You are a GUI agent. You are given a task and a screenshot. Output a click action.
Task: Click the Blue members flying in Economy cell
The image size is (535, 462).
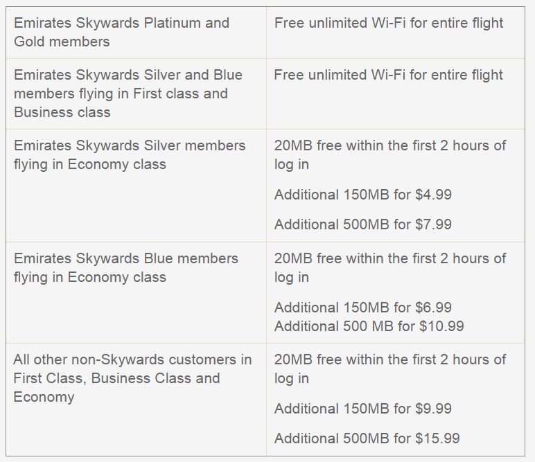pos(125,267)
